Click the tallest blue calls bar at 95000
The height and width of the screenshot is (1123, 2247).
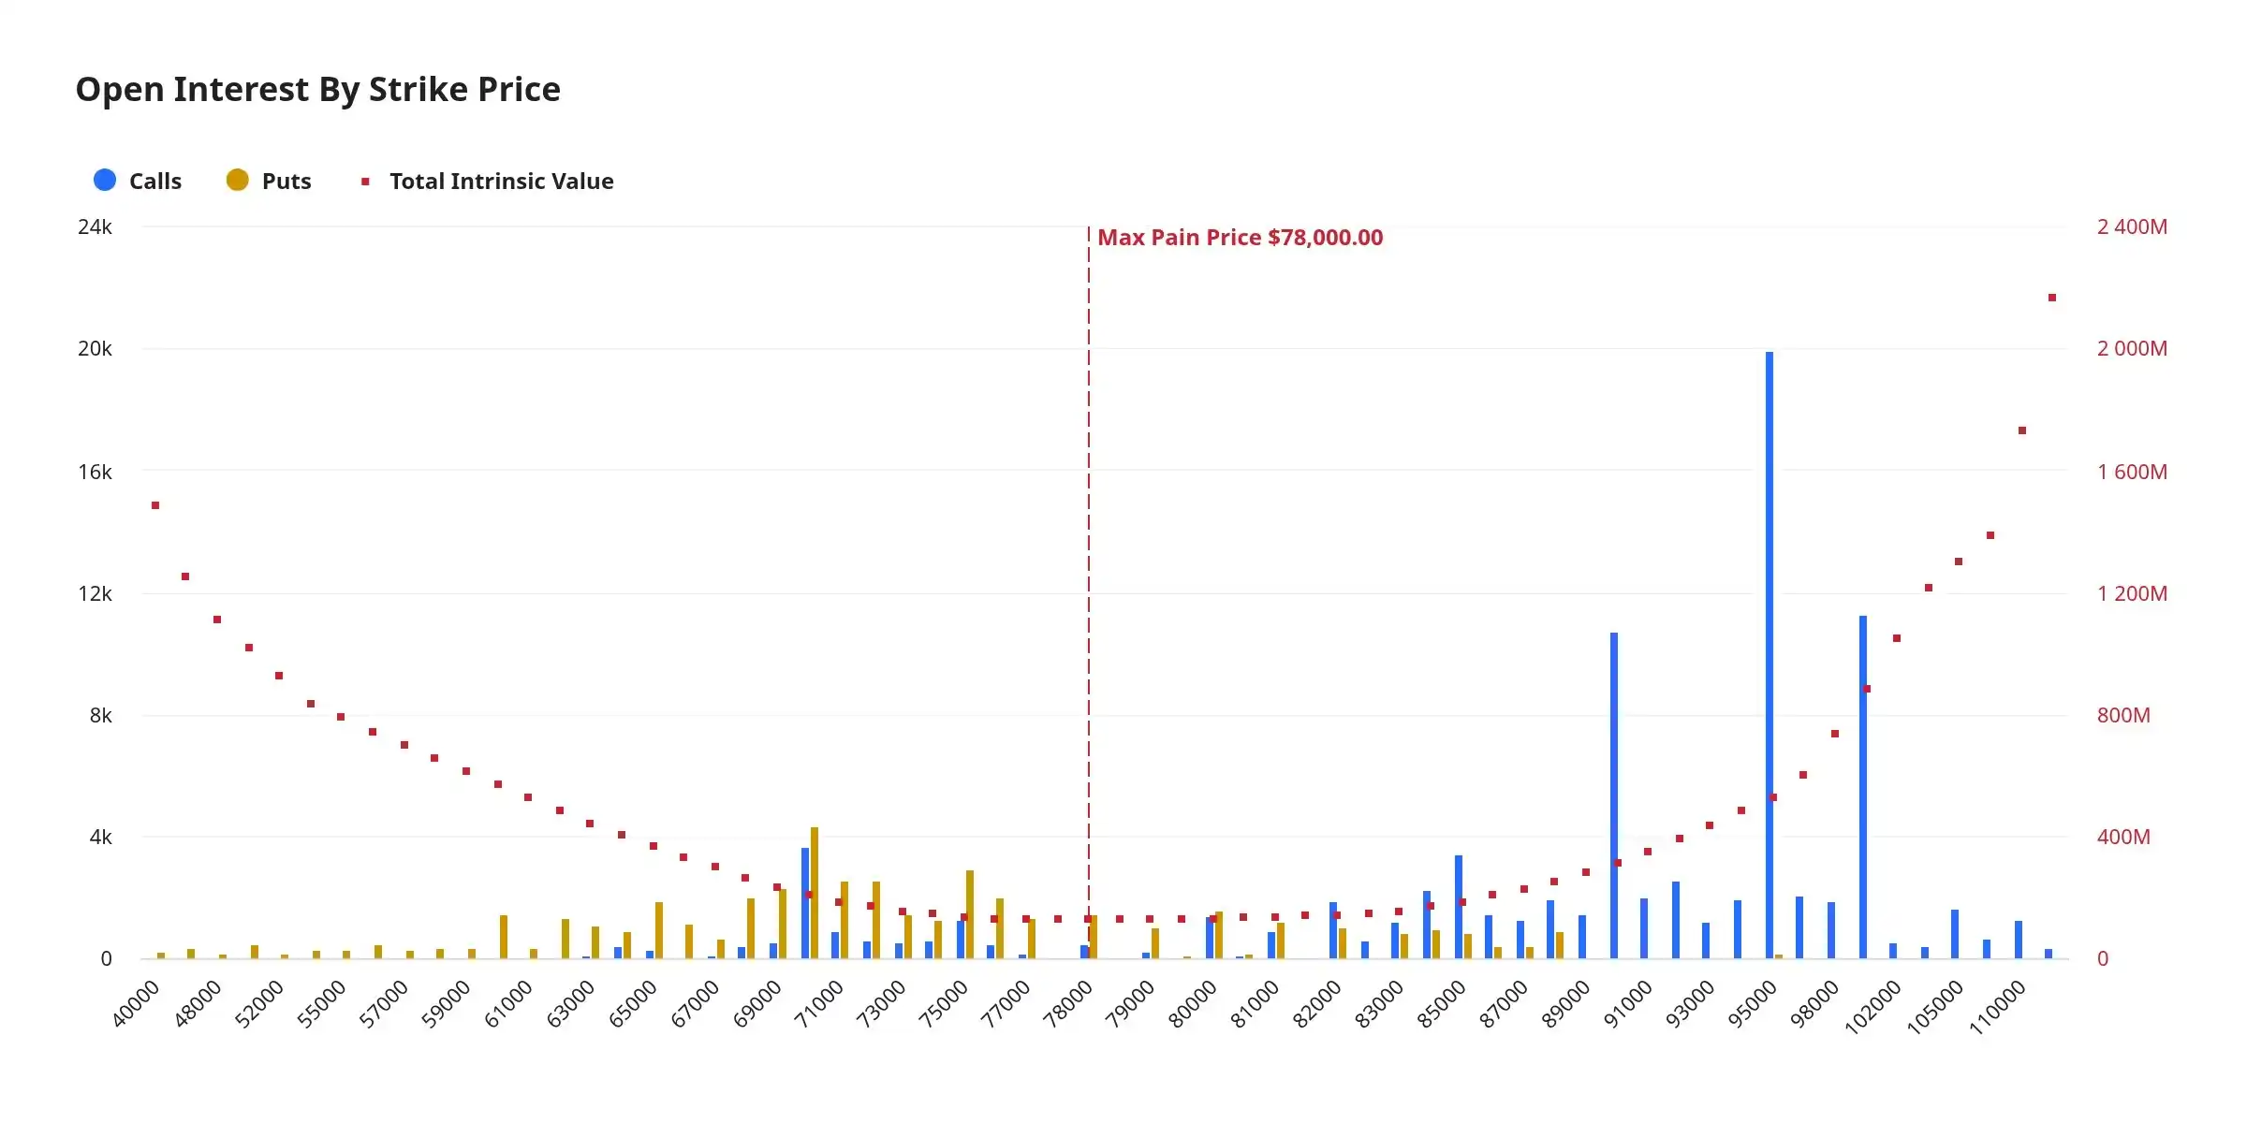pos(1770,655)
